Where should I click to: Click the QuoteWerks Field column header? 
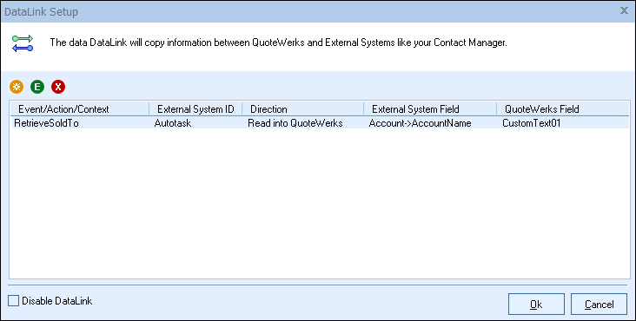point(563,109)
